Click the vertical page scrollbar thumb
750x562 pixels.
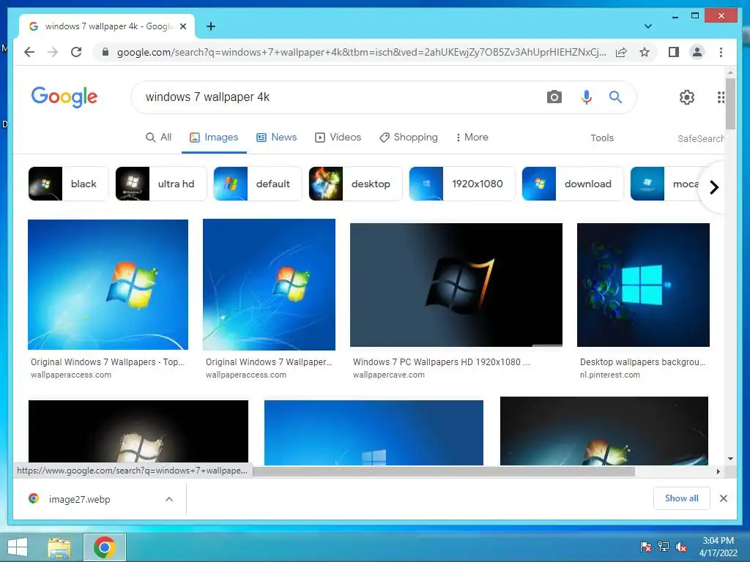point(730,104)
